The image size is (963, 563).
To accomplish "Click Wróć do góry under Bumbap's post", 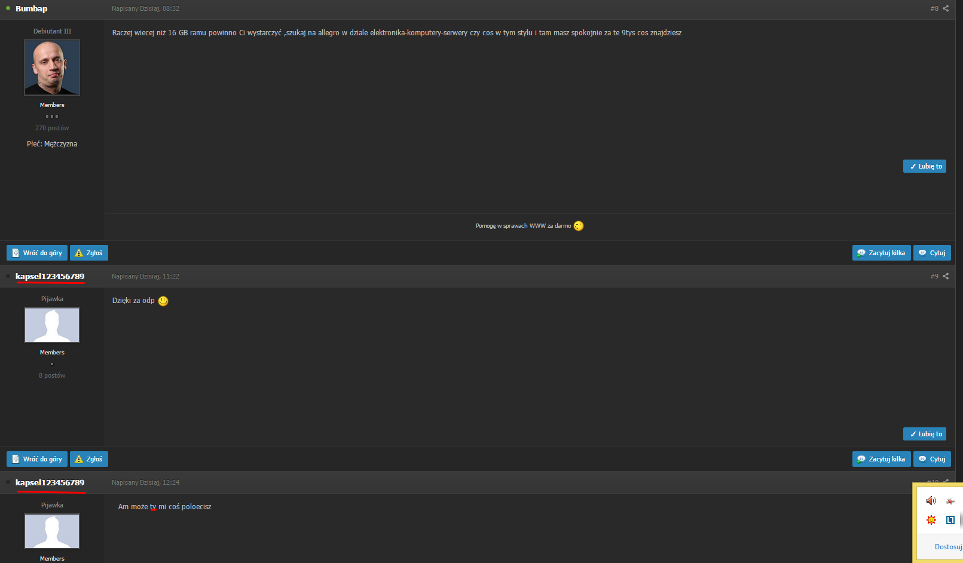I will tap(37, 253).
